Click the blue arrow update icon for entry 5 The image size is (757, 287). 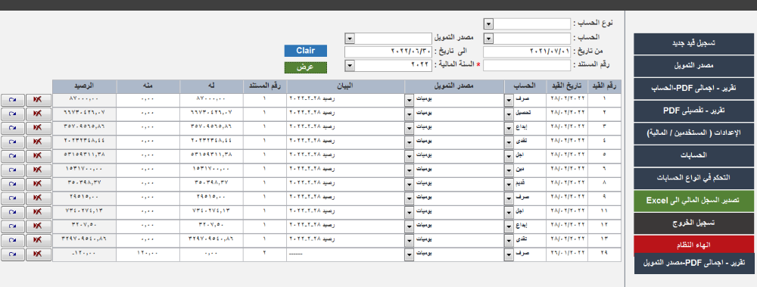click(13, 156)
